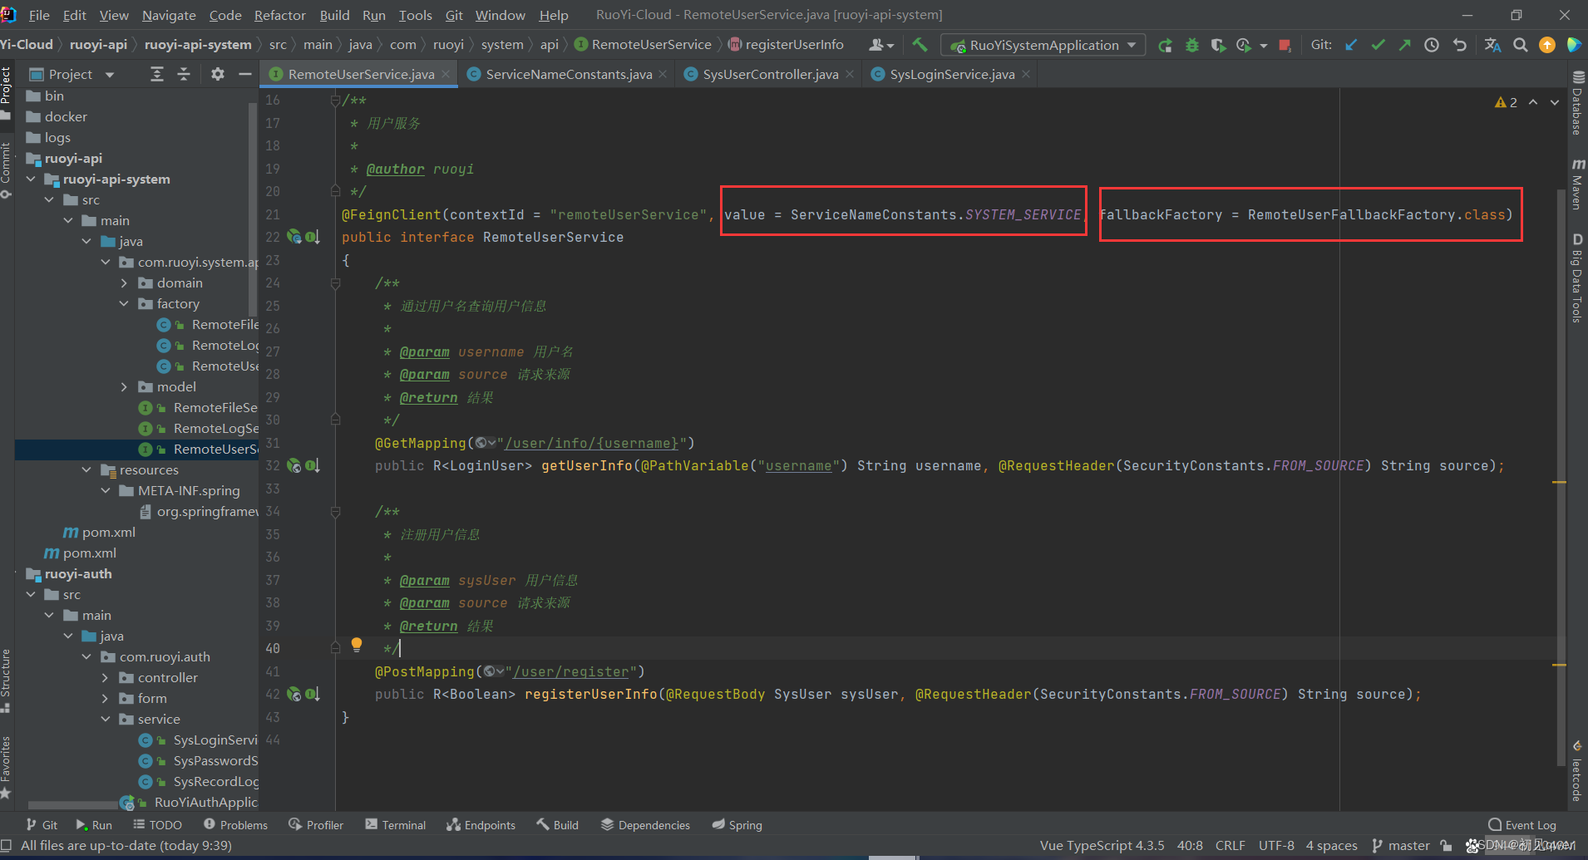Open the Navigate menu

[169, 15]
